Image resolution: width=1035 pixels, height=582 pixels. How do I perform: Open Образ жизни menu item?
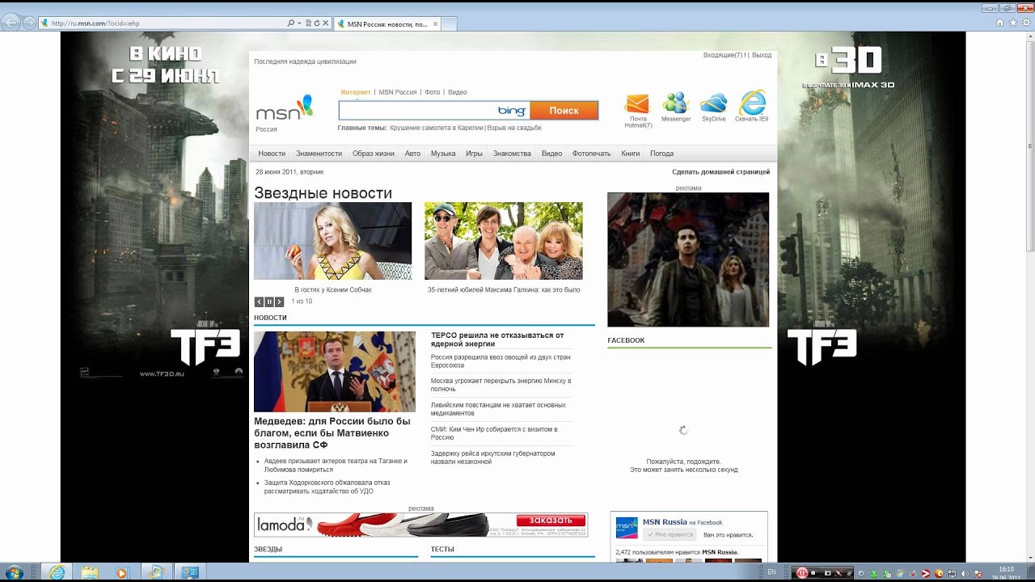[x=374, y=154]
